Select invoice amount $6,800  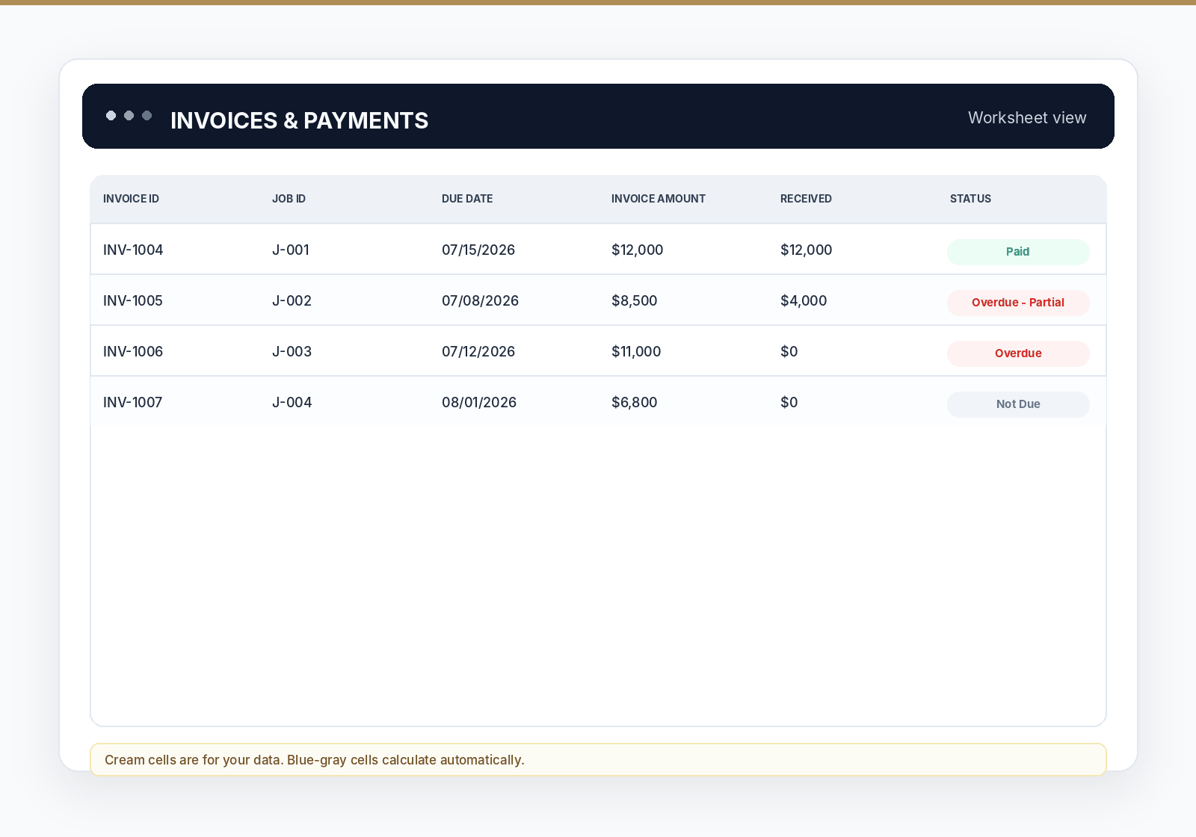pos(634,402)
